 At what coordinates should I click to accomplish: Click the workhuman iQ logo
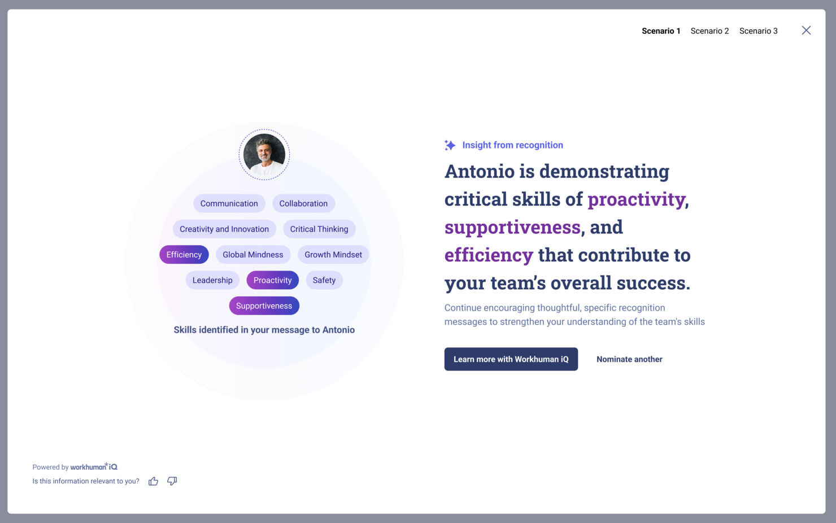(x=94, y=467)
